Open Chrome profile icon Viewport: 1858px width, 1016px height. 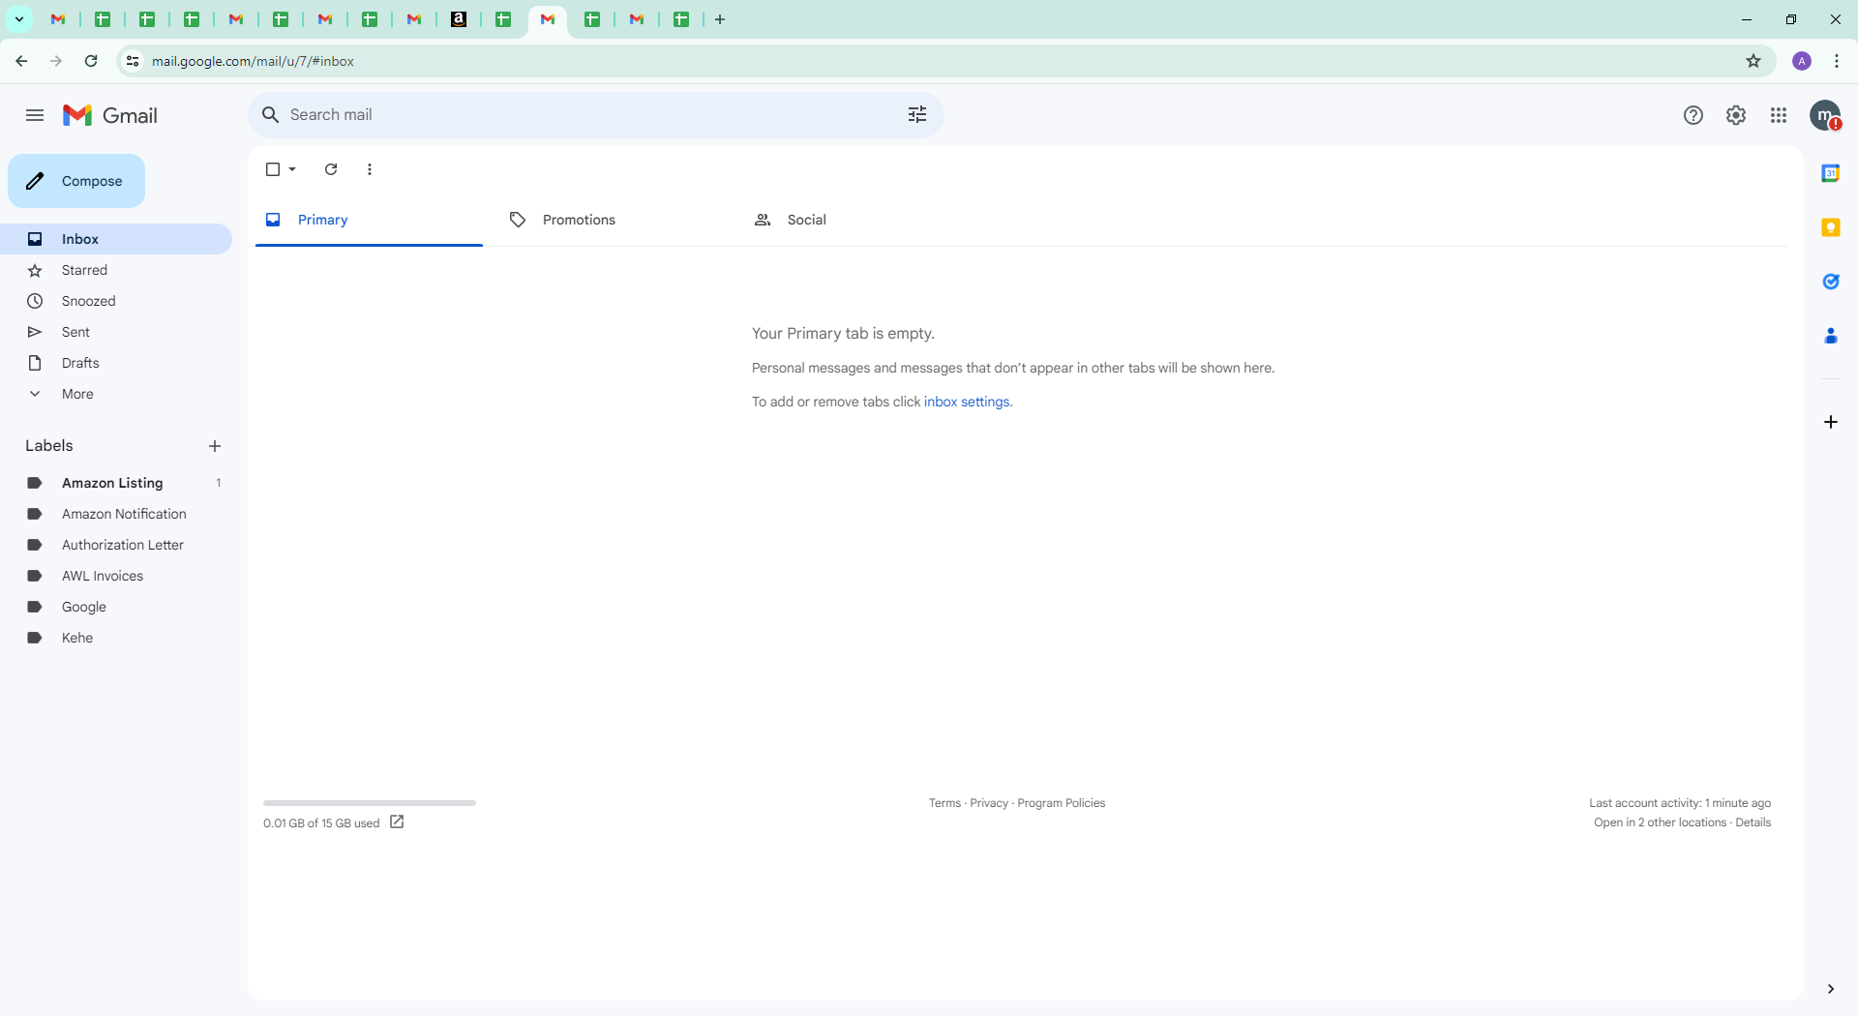[1802, 61]
